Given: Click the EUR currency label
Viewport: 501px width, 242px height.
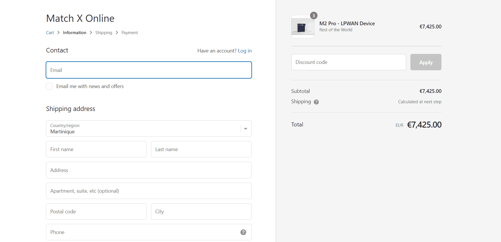Looking at the screenshot, I should (x=399, y=125).
